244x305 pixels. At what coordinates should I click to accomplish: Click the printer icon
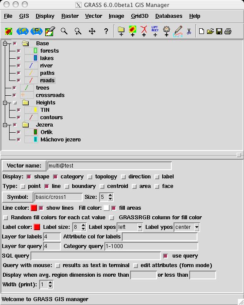(228, 31)
